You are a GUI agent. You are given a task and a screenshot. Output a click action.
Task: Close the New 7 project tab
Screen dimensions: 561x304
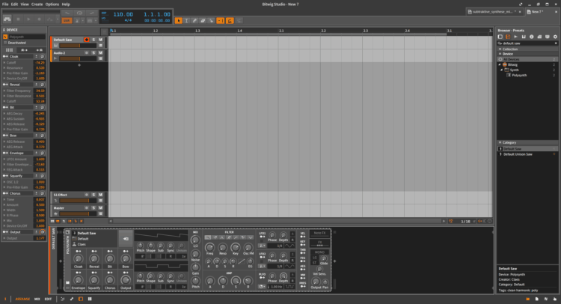pos(556,12)
